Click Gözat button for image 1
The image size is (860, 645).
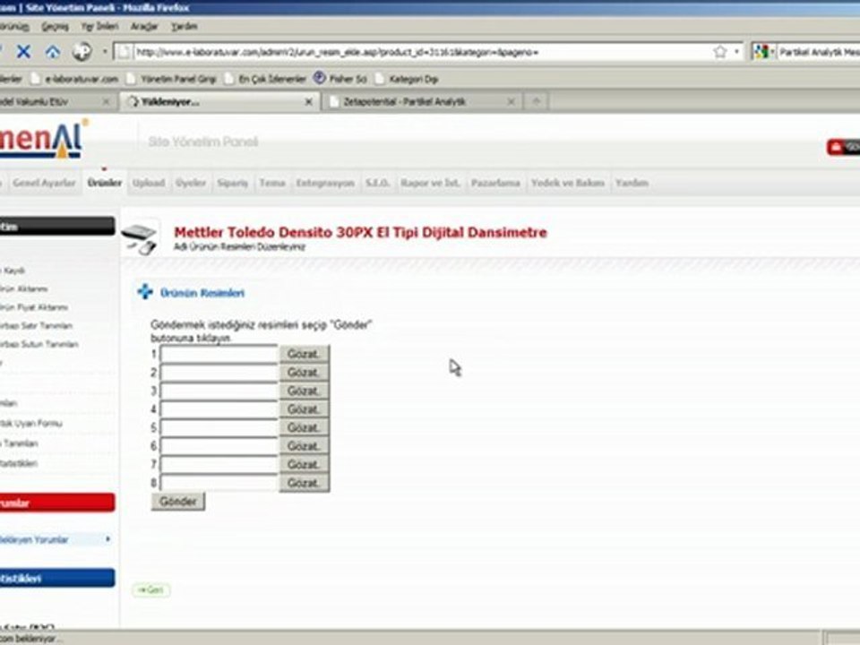tap(305, 355)
